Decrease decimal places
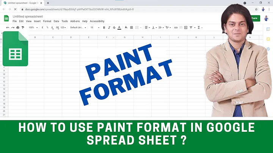Screen dimensions: 273x153 pyautogui.click(x=52, y=28)
